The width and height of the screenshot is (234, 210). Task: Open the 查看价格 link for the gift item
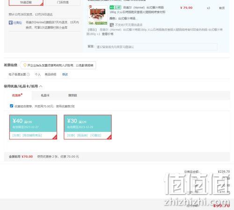click(108, 34)
